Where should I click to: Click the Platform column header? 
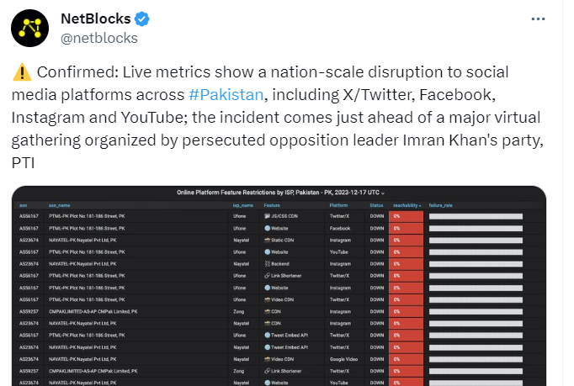coord(338,206)
